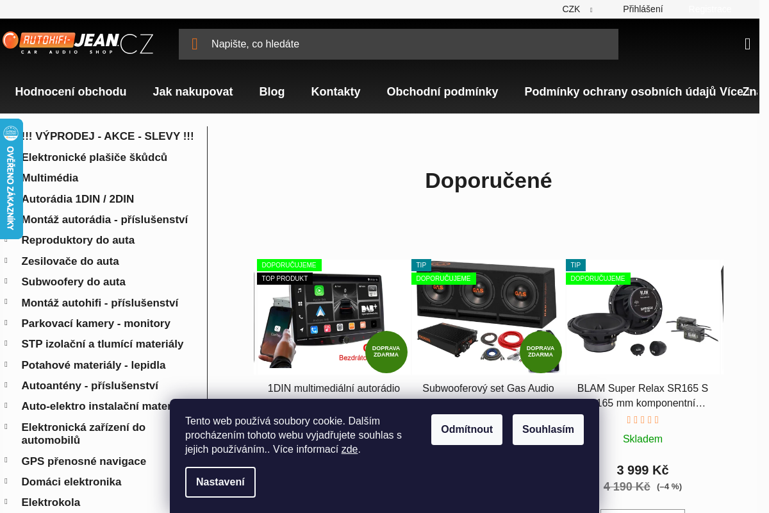Viewport: 769px width, 513px height.
Task: Accept cookies with Souhlasím
Action: coord(548,430)
